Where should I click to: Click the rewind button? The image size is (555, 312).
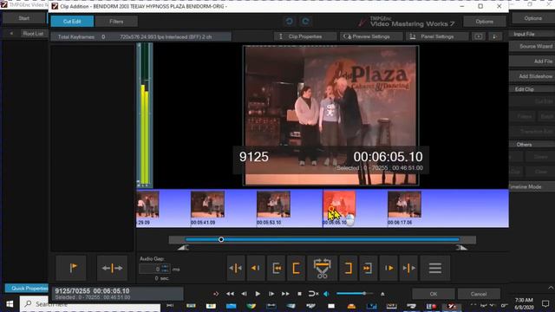click(230, 294)
